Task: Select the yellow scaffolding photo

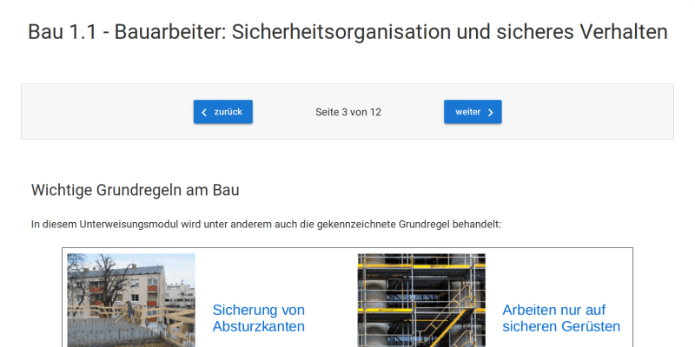Action: click(421, 300)
